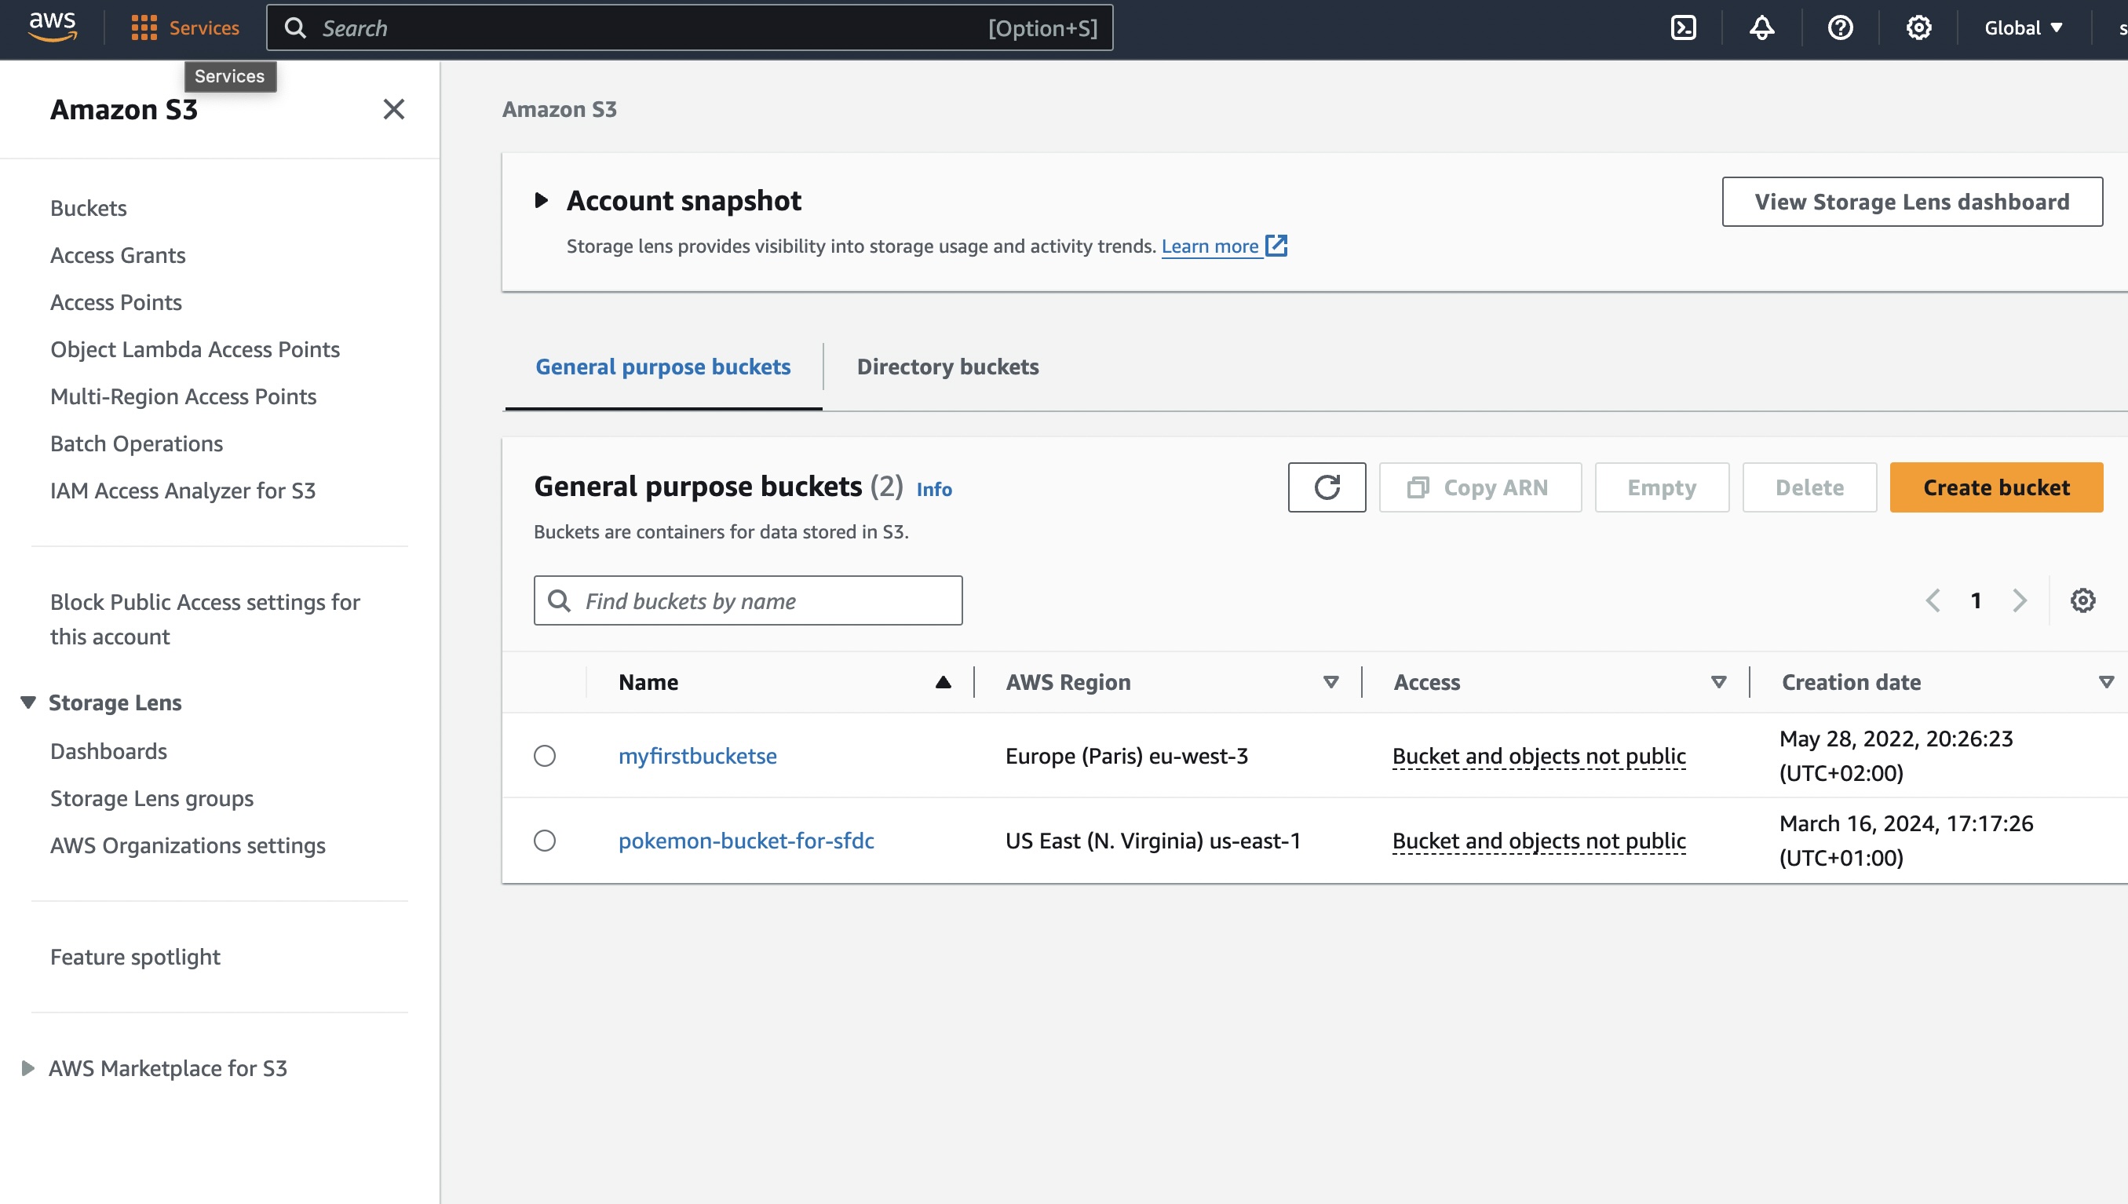The height and width of the screenshot is (1204, 2128).
Task: Open IAM Access Analyzer for S3
Action: coord(183,491)
